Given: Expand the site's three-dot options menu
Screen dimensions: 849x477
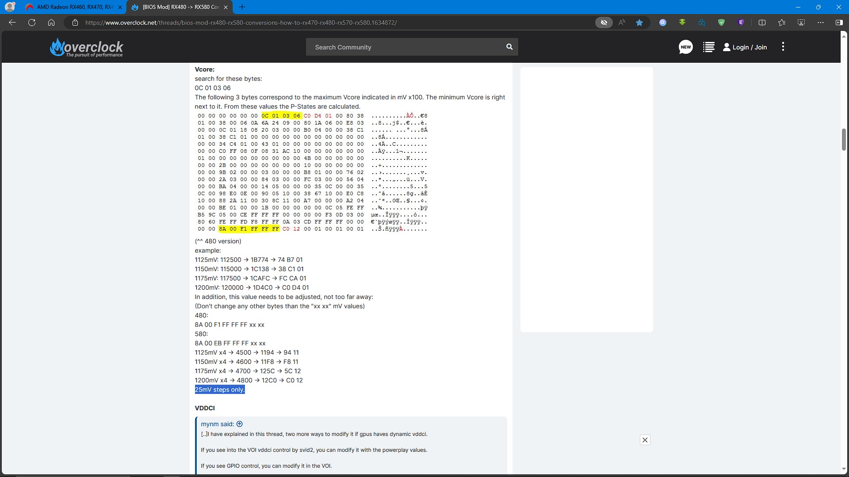Looking at the screenshot, I should point(783,47).
